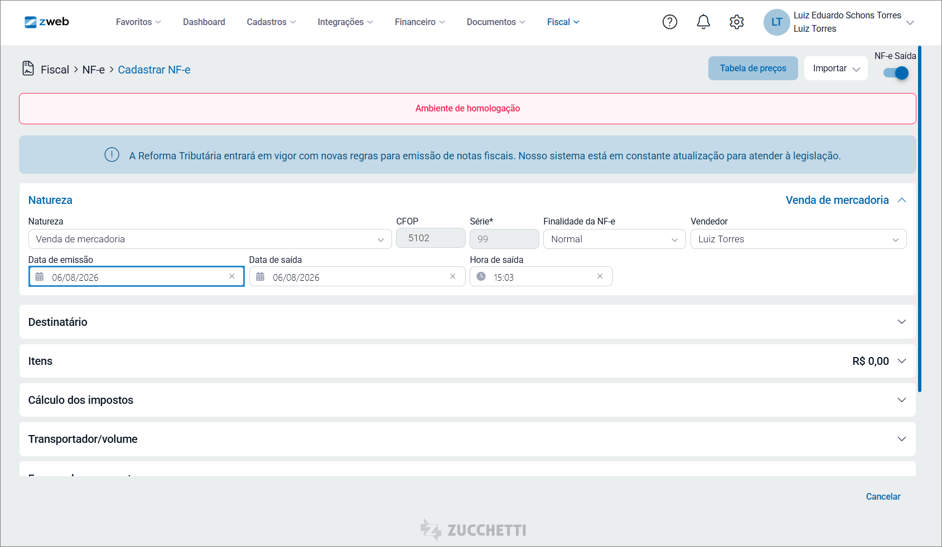
Task: Open the Fiscal menu
Action: 563,22
